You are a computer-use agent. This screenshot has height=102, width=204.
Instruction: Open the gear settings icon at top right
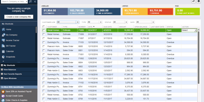pos(199,1)
